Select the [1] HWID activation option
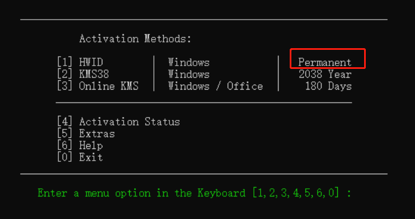Screen dimensions: 415x219 80,62
